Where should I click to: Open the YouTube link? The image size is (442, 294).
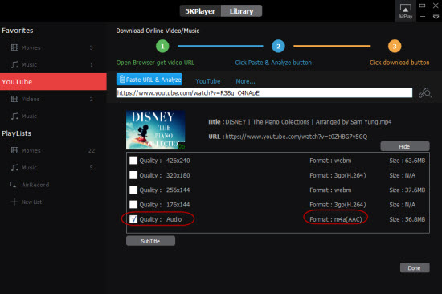click(x=208, y=81)
